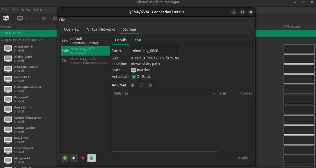Select Fedora-41 VM icon

tap(8, 99)
